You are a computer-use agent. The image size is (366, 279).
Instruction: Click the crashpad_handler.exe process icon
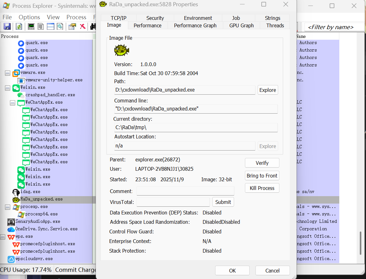(21, 95)
